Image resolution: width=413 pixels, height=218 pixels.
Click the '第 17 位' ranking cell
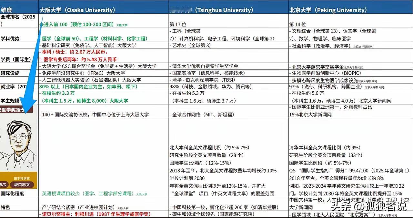[179, 25]
